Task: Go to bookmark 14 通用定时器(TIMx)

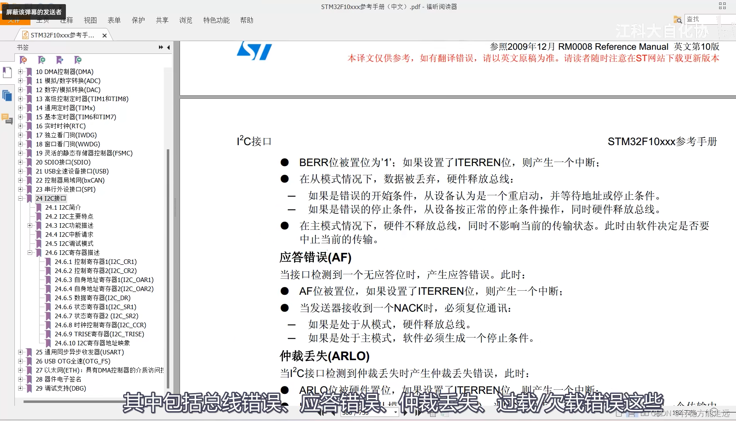Action: click(65, 108)
